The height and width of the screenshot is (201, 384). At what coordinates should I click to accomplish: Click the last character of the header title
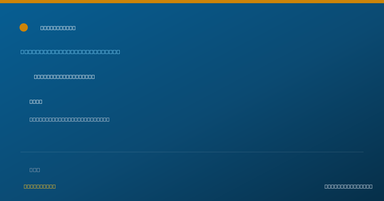(x=74, y=28)
